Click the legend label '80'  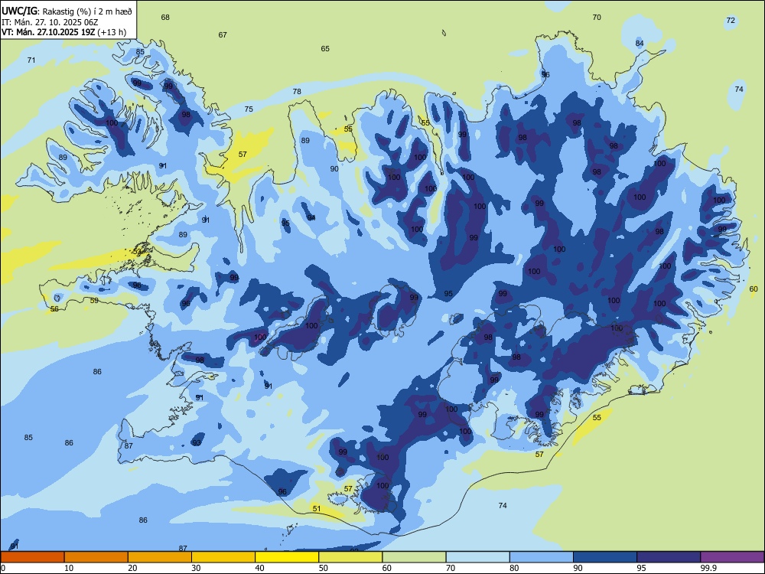[514, 568]
